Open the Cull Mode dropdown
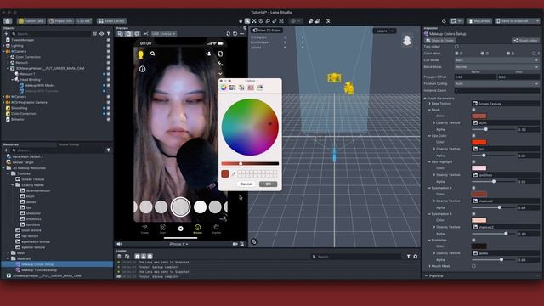 (x=496, y=60)
